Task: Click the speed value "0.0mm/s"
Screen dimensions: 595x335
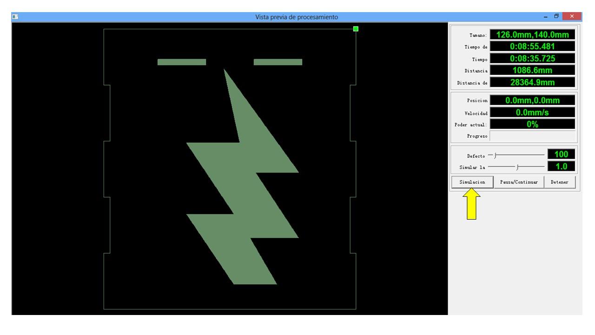Action: pos(533,112)
